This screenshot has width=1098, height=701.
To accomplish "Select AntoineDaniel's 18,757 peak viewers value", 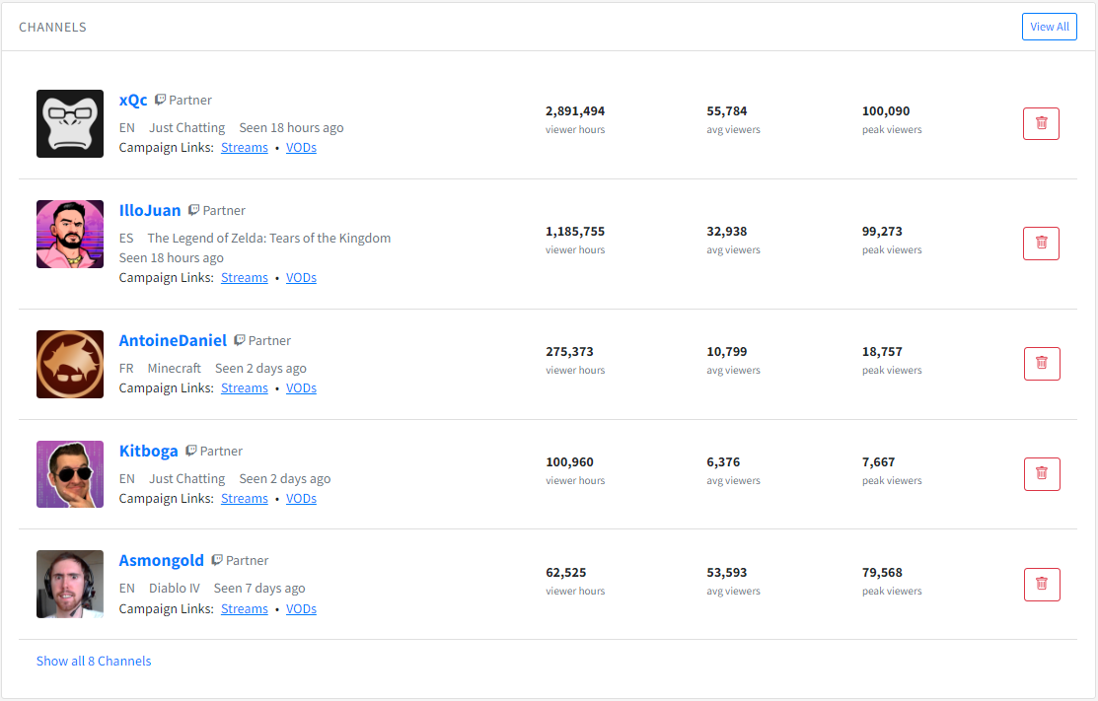I will pyautogui.click(x=882, y=352).
